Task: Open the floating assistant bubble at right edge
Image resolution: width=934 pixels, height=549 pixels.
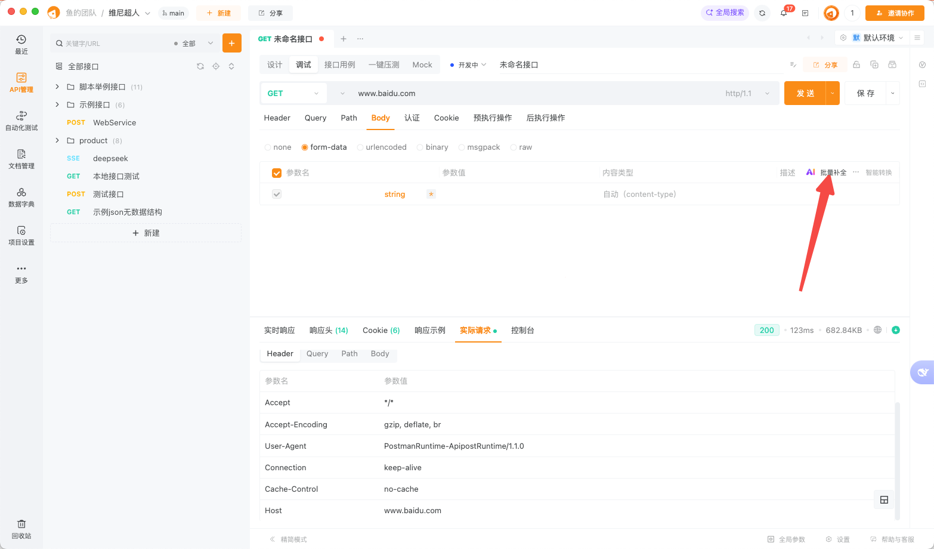Action: click(922, 372)
